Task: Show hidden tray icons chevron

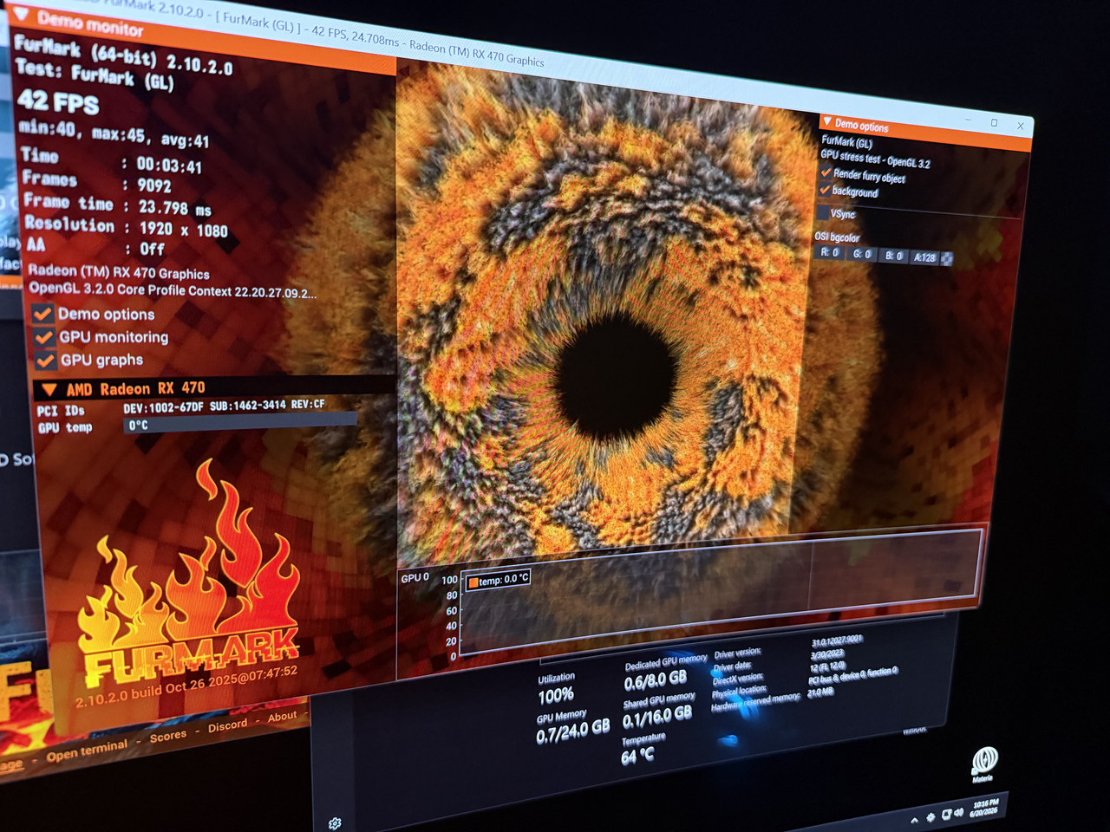Action: point(914,819)
